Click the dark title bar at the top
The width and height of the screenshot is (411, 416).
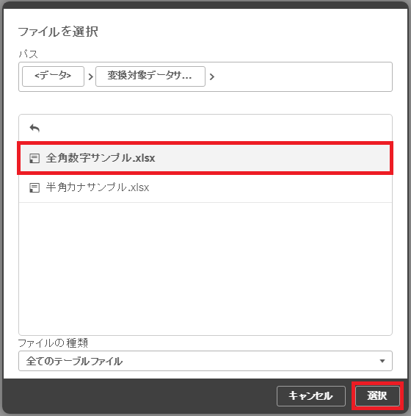click(205, 4)
